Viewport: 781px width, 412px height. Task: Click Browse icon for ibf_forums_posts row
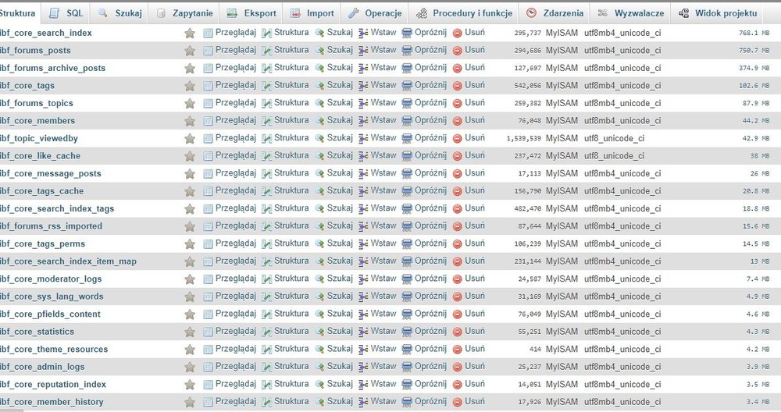coord(208,51)
